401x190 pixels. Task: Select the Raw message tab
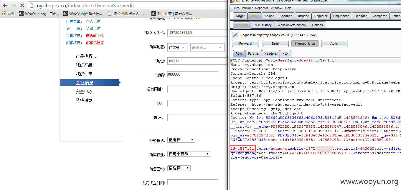click(239, 54)
